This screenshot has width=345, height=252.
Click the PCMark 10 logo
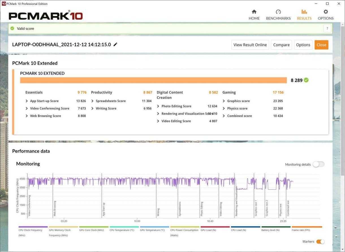click(x=46, y=16)
